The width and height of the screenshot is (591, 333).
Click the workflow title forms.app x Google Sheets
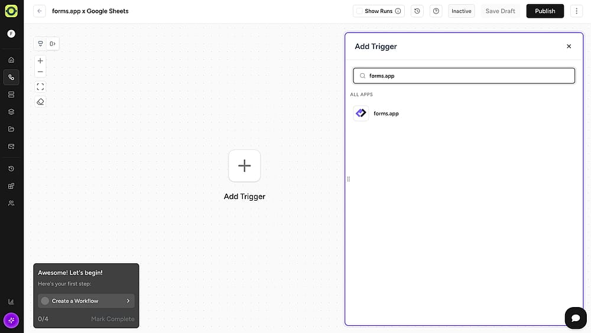90,11
